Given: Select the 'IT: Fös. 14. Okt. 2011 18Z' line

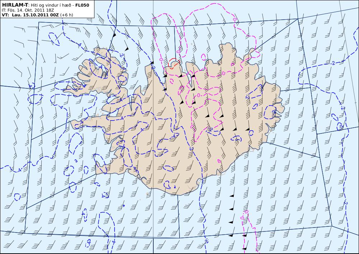Looking at the screenshot, I should tap(28, 10).
